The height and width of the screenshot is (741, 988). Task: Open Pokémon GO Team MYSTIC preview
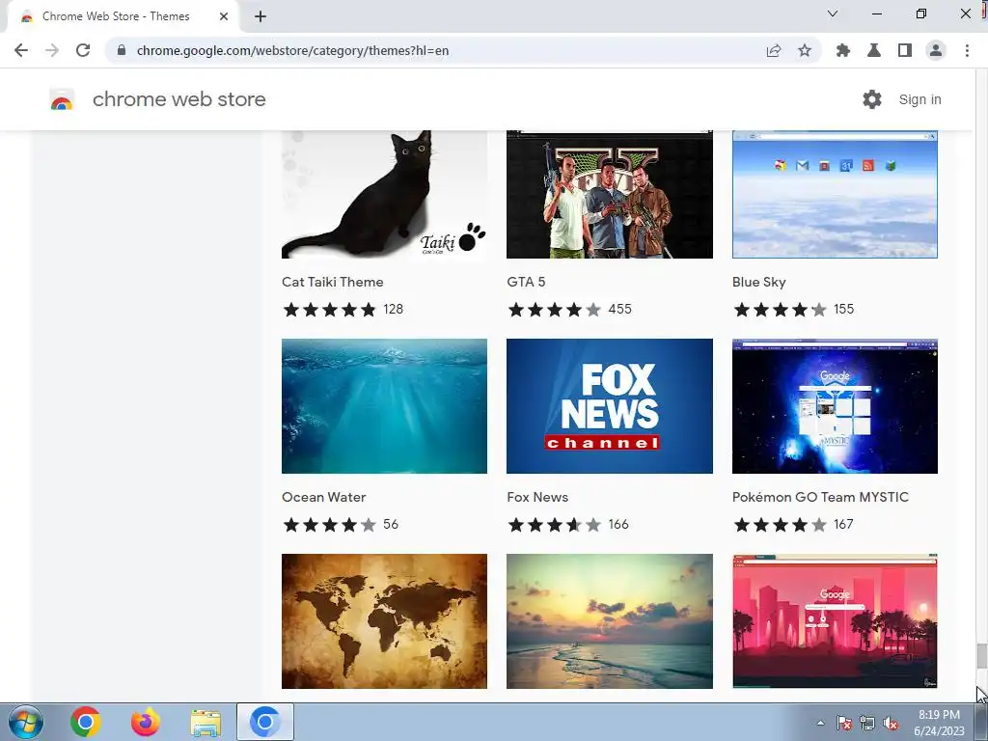tap(835, 406)
